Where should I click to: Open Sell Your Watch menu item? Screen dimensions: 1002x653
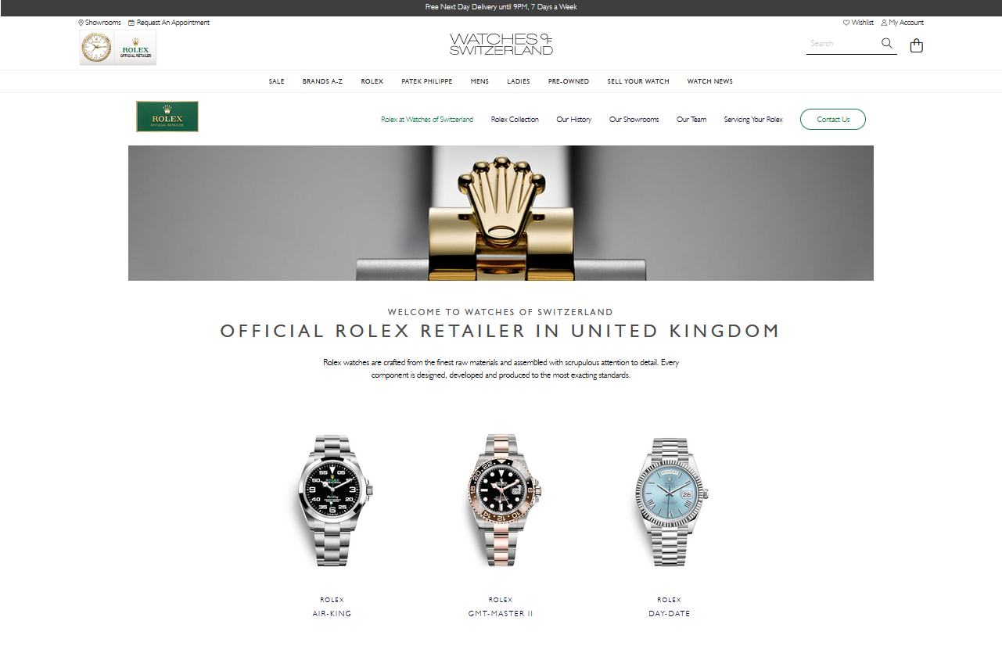pyautogui.click(x=638, y=81)
